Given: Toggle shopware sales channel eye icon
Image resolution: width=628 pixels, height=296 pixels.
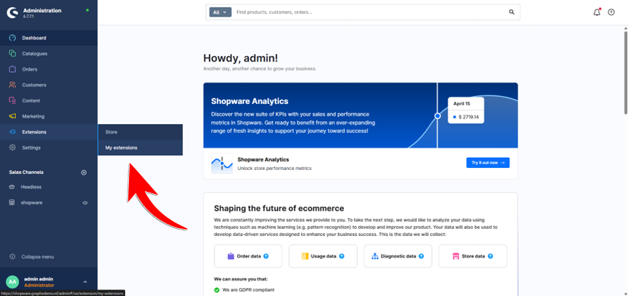Looking at the screenshot, I should (85, 203).
